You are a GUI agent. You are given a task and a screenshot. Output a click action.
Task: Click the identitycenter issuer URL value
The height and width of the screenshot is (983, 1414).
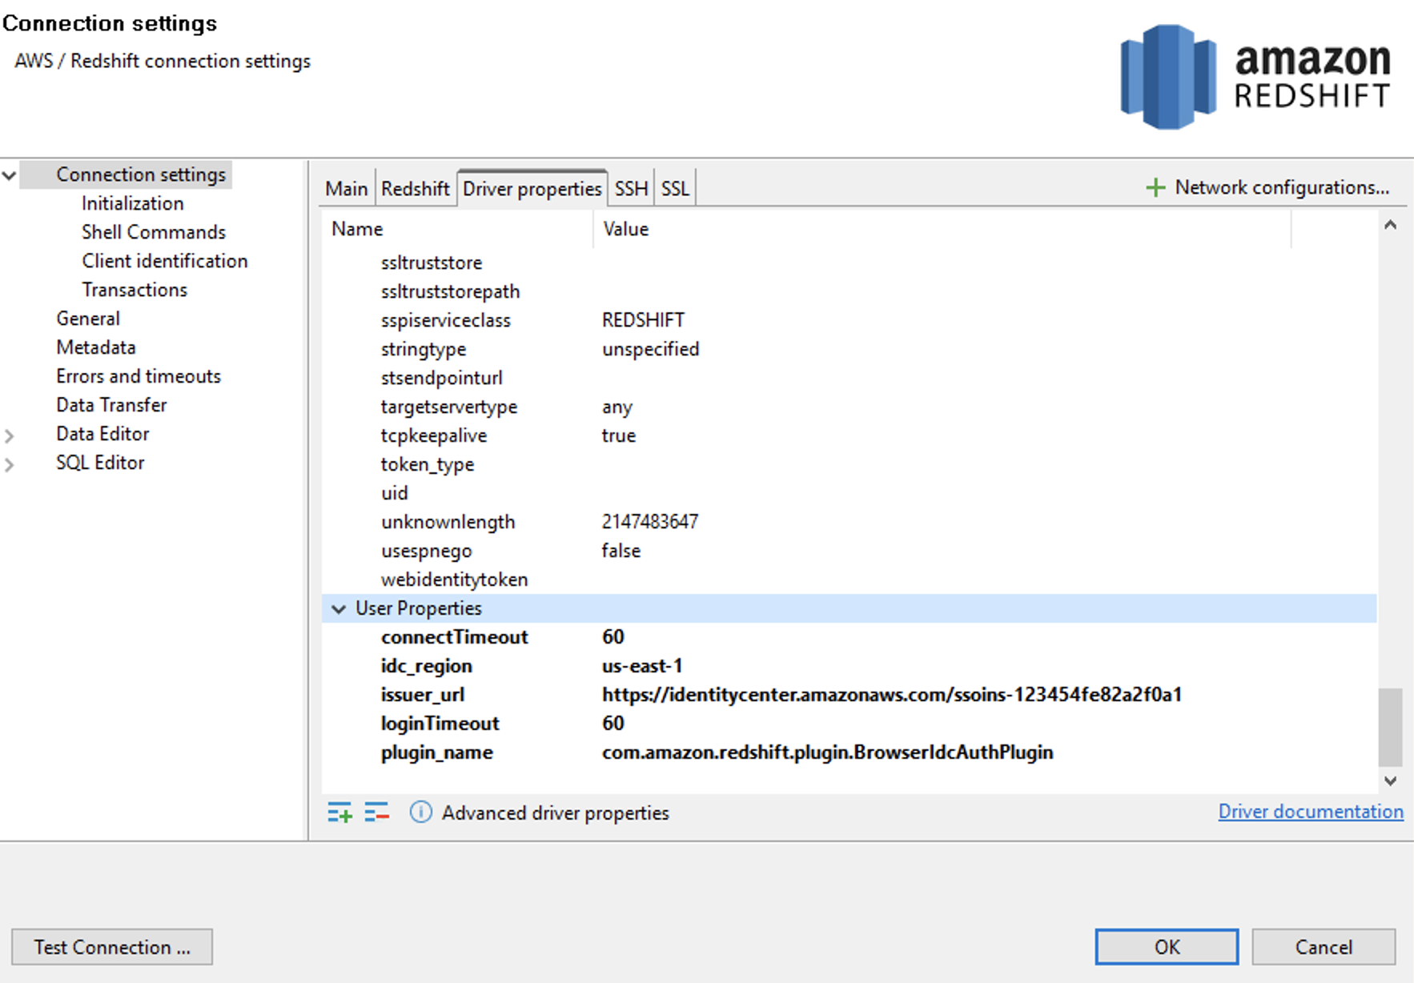(x=892, y=695)
